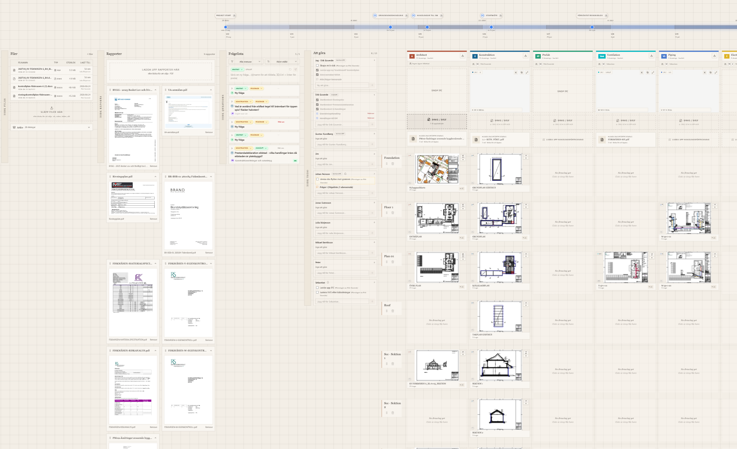Click the 'Ny att göra...' input field
Viewport: 737px width, 449px height.
[x=343, y=85]
